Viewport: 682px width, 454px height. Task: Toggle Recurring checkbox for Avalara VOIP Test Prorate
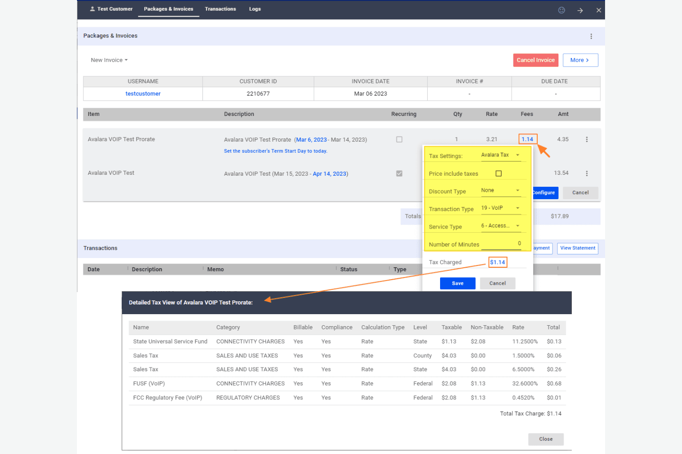pos(399,139)
